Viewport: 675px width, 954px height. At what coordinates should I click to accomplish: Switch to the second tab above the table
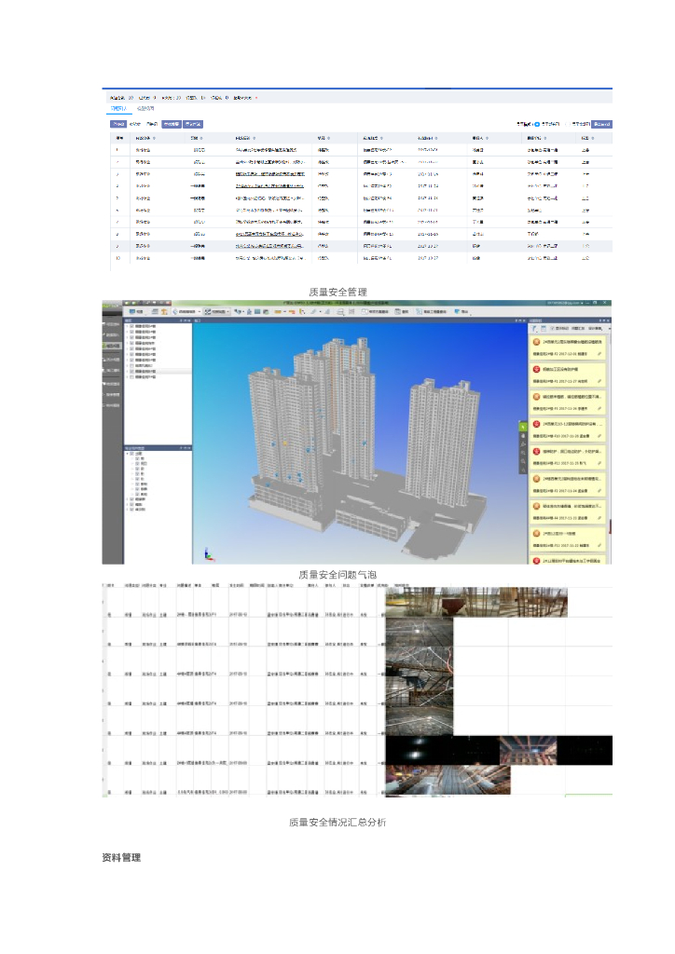click(x=145, y=109)
